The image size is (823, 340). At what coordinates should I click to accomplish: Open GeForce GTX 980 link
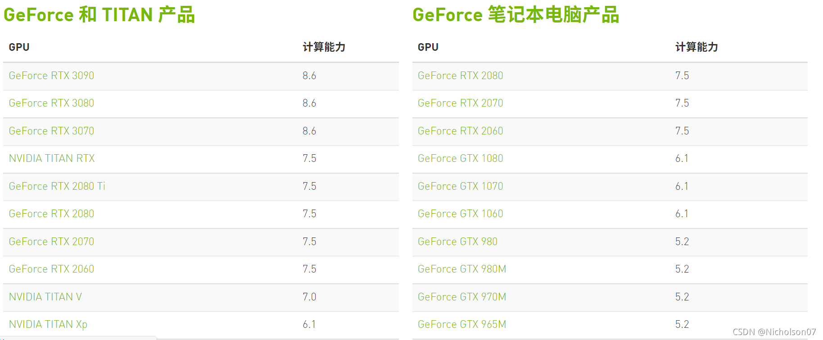coord(458,242)
